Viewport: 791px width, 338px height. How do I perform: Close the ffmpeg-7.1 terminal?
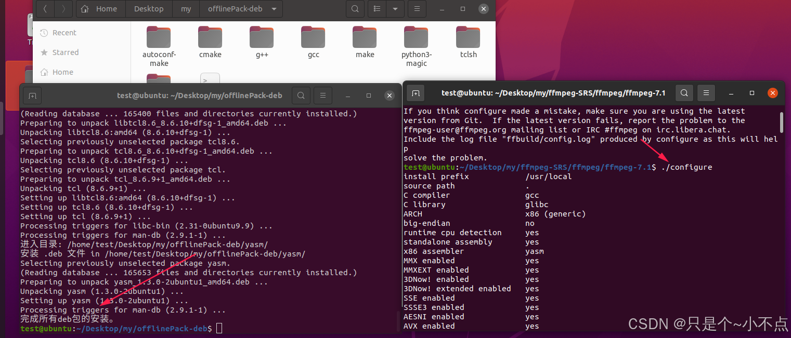(x=773, y=93)
